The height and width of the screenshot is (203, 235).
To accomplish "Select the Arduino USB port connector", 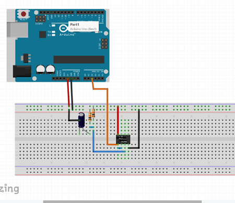I will tap(17, 30).
